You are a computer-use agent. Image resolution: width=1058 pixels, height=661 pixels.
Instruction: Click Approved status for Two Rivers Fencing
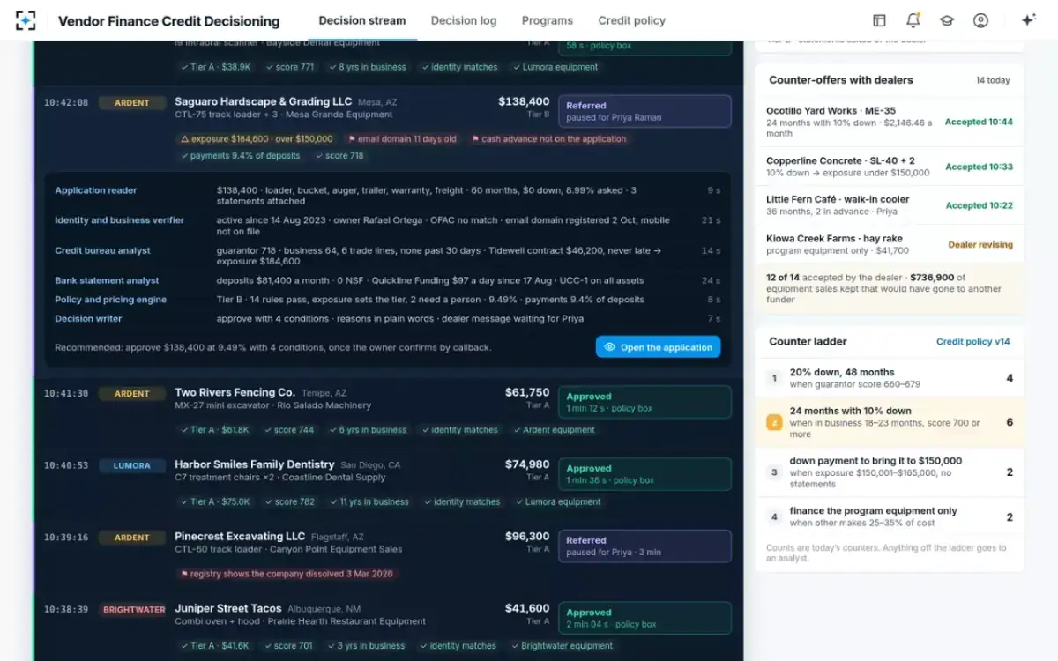click(644, 402)
